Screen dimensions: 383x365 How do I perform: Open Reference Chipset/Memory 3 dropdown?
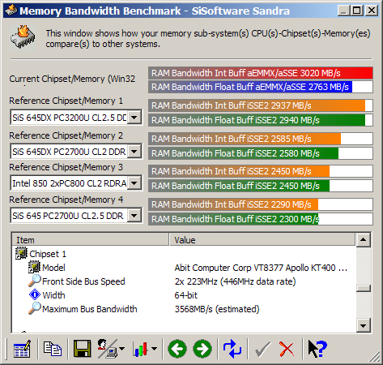(x=134, y=183)
